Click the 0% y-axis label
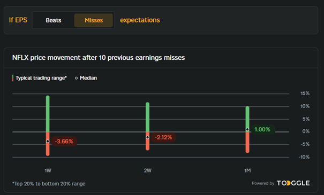324x195 pixels. 306,131
